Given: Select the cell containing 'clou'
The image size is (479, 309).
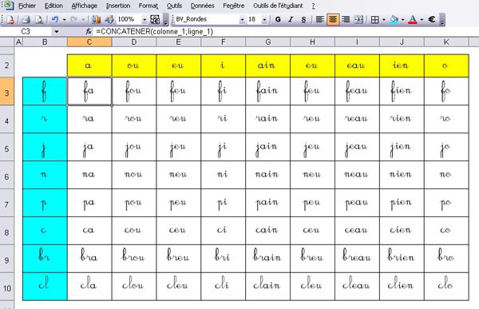Looking at the screenshot, I should [x=134, y=287].
